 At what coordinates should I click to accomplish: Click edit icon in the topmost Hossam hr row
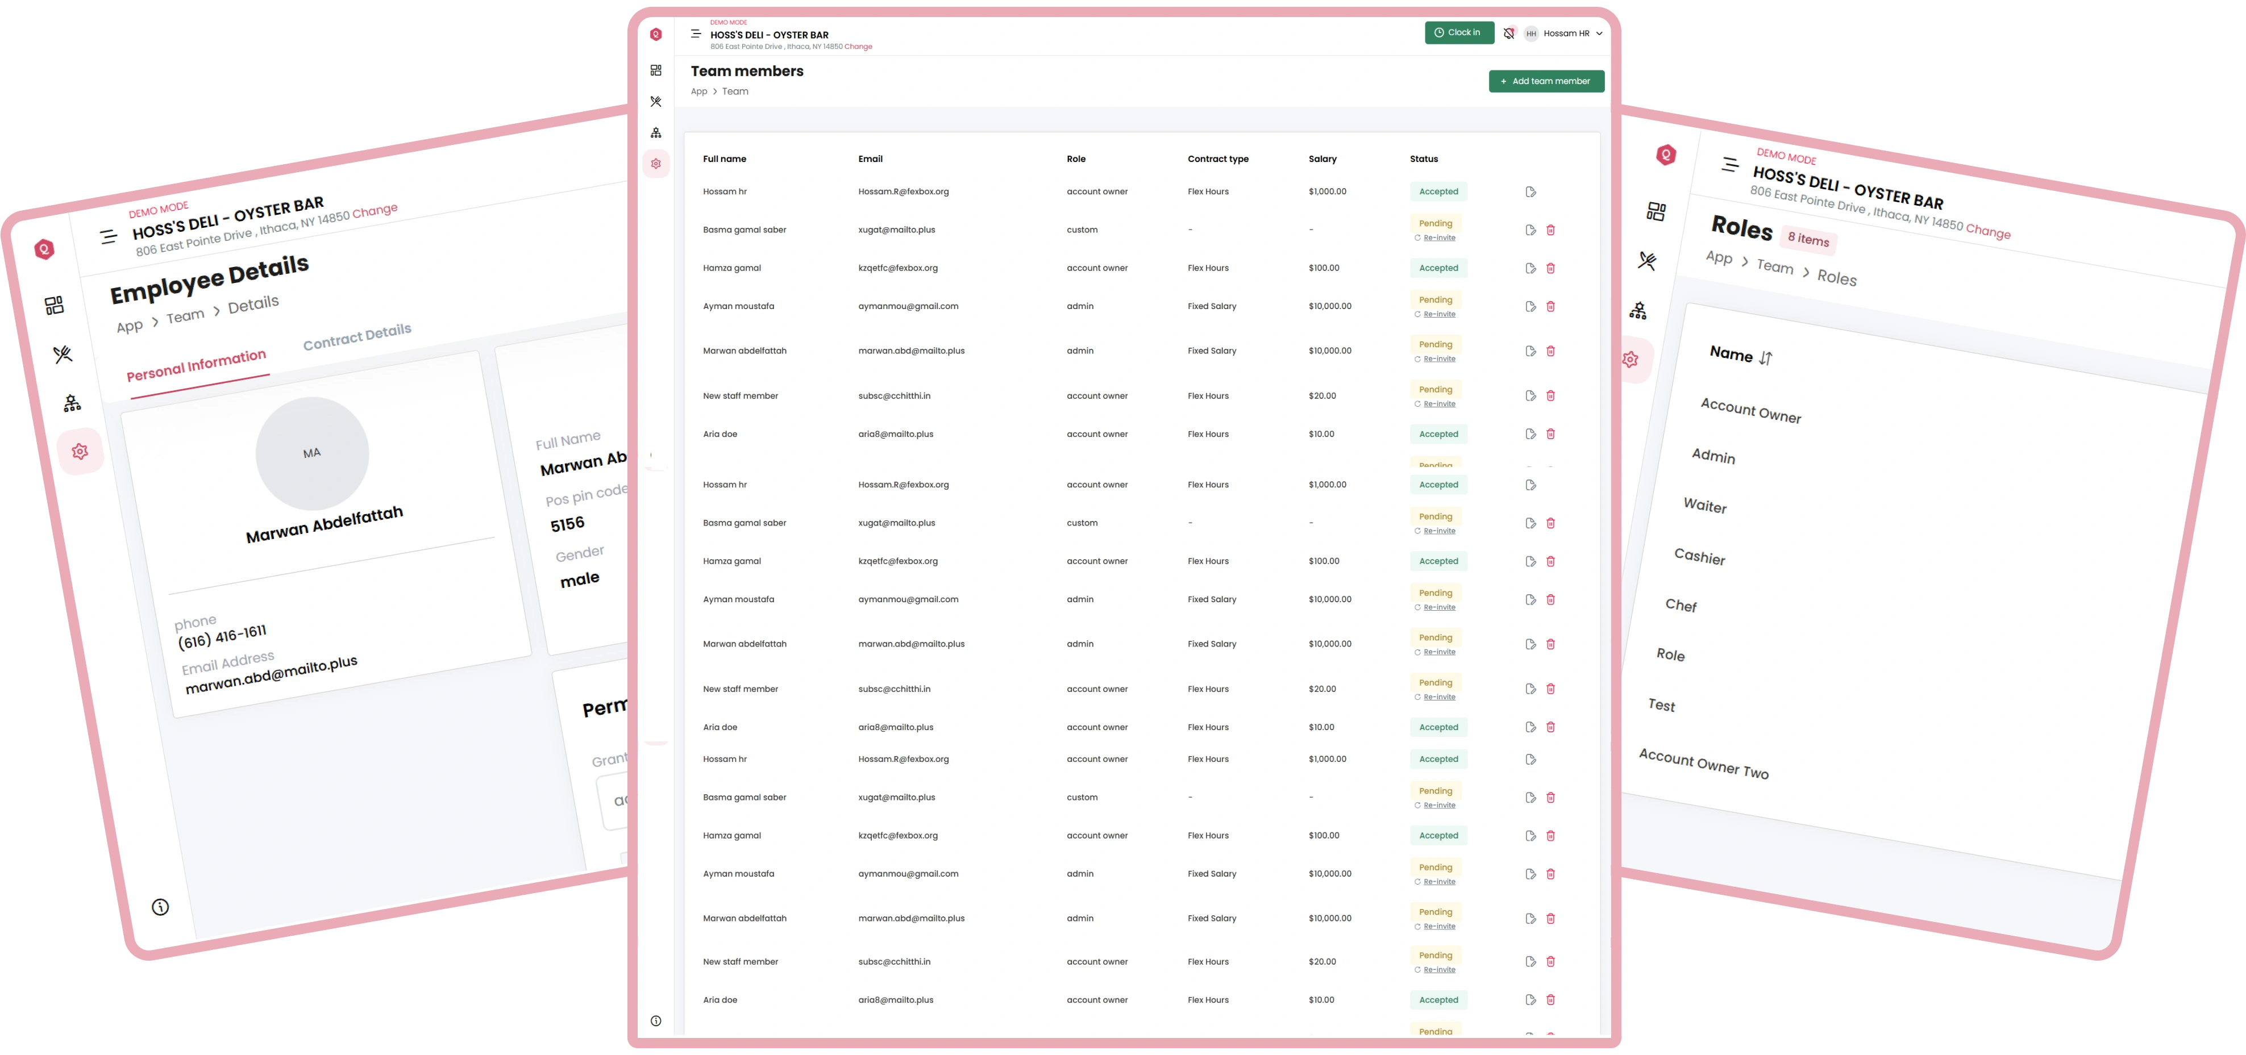point(1530,192)
